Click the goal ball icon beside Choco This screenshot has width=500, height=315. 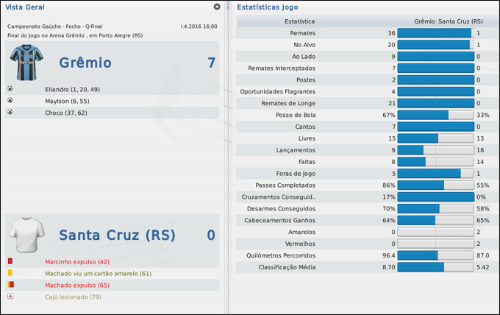(10, 113)
